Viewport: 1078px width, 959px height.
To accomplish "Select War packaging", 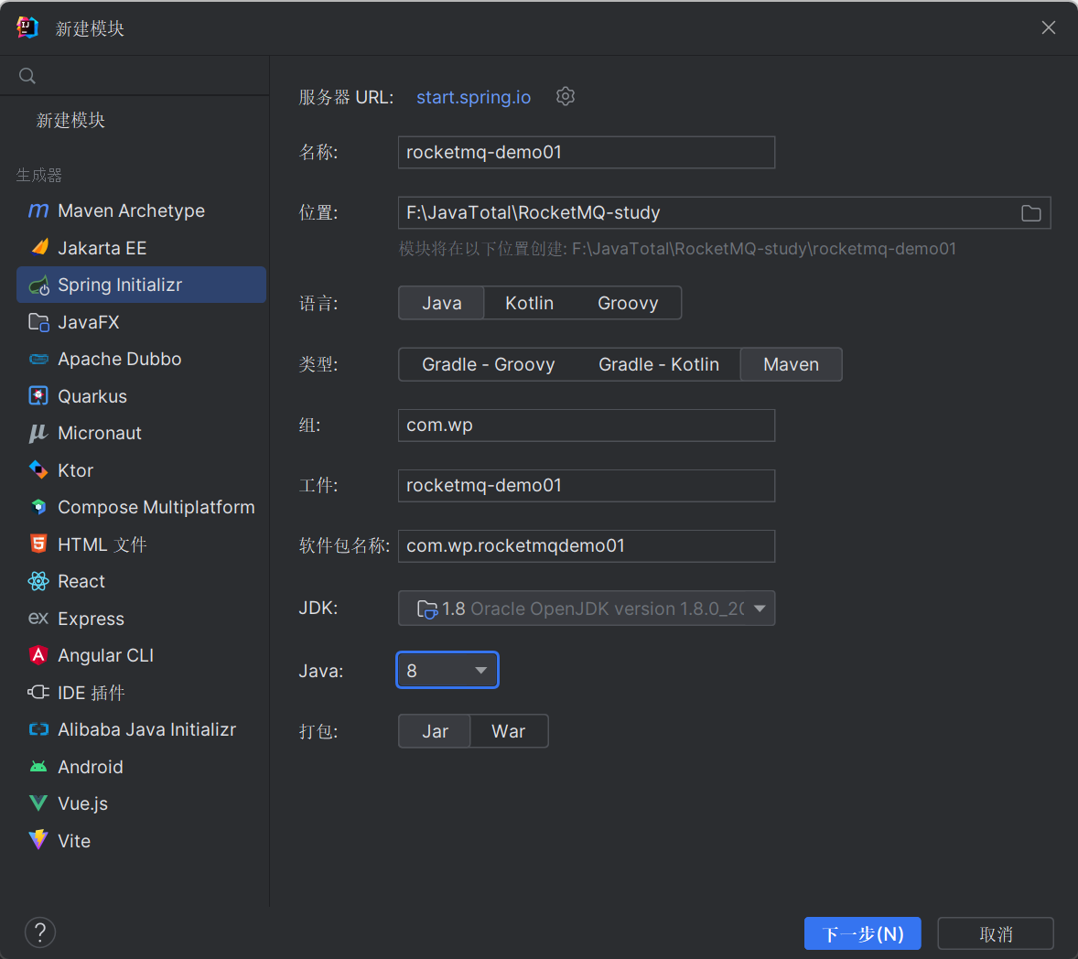I will click(x=508, y=731).
